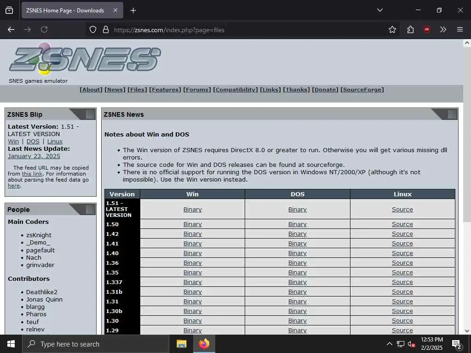Click the Linux link in ZSNES Blip
The image size is (471, 353).
point(55,142)
